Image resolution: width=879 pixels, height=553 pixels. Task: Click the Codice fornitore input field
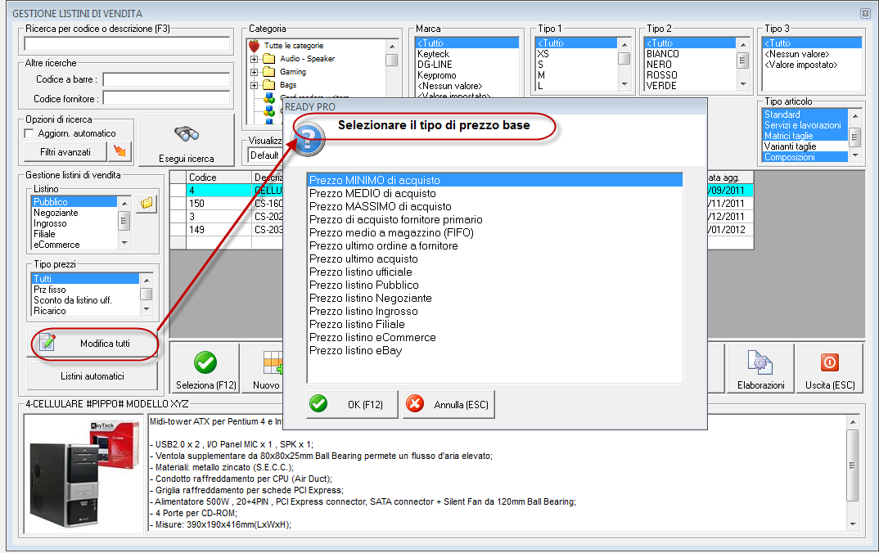click(166, 99)
